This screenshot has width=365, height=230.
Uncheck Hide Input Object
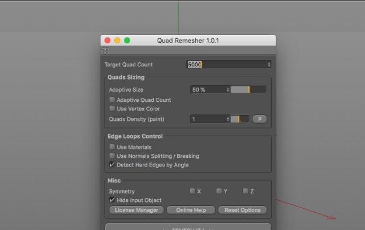[x=112, y=200]
